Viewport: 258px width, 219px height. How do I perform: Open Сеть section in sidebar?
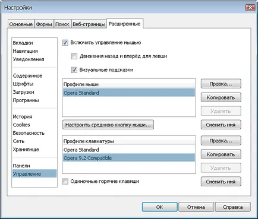point(34,141)
